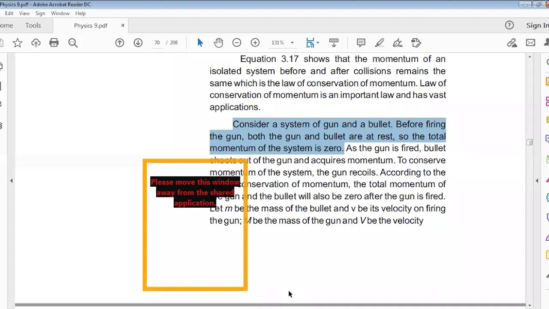Open the Window menu
The width and height of the screenshot is (549, 309).
tap(60, 13)
